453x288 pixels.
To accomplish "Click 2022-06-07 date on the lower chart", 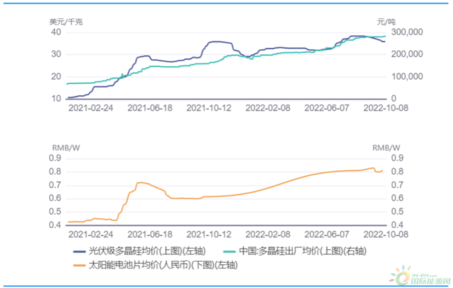I will (x=327, y=234).
